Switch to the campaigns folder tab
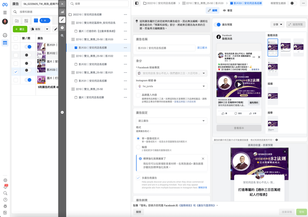Screen dimensions: 308x217 click(17, 21)
